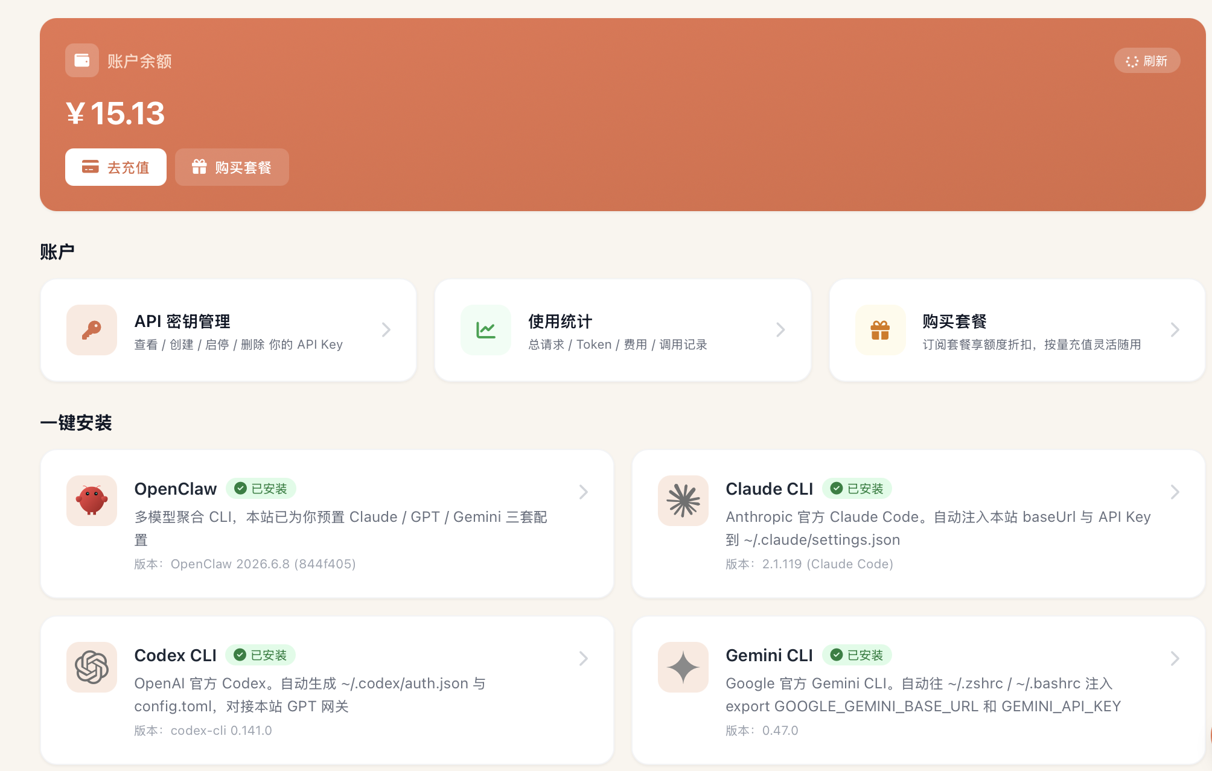Image resolution: width=1212 pixels, height=771 pixels.
Task: Click the balance amount ¥15.13
Action: pyautogui.click(x=115, y=113)
